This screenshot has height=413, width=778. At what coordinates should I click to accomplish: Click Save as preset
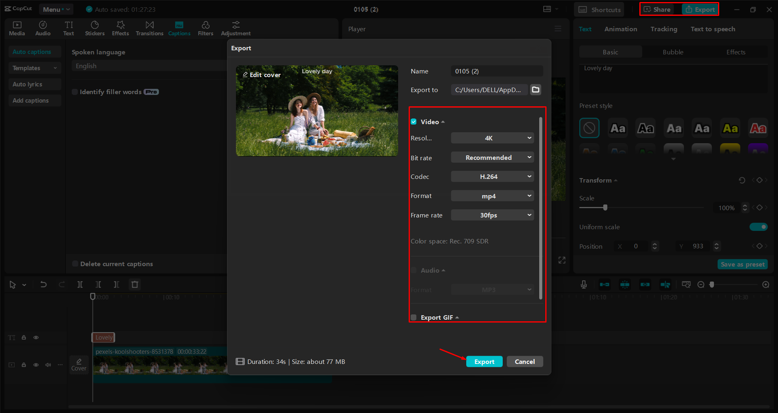(742, 264)
